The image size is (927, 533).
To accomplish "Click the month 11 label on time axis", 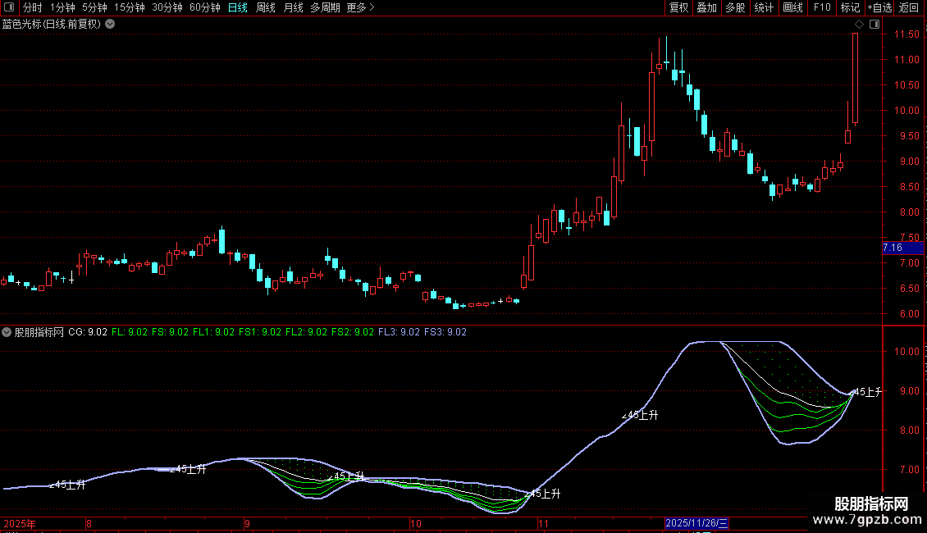I will pos(543,523).
